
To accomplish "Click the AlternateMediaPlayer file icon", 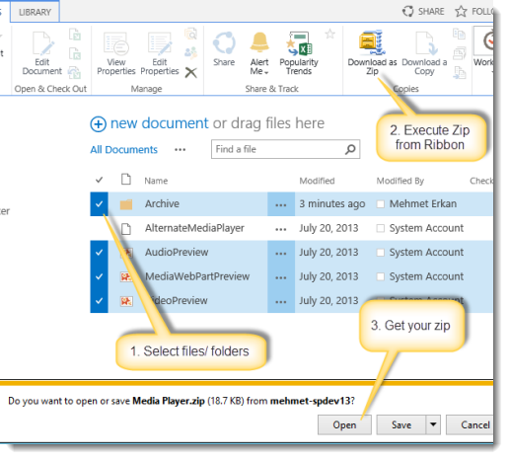I will click(126, 228).
